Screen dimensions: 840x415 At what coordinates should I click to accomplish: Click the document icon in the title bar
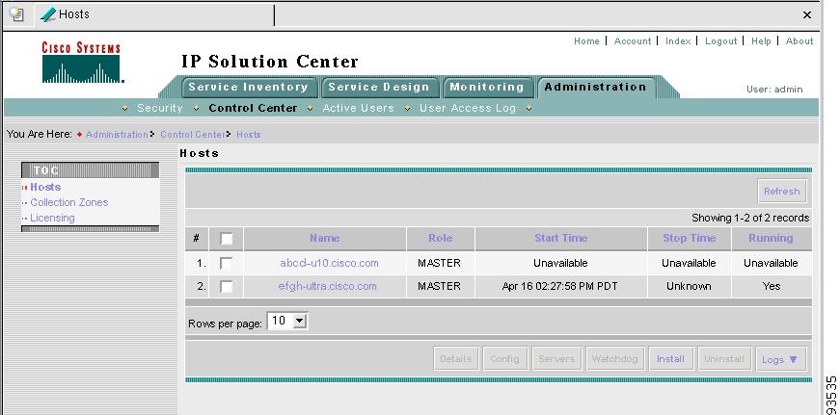point(17,14)
